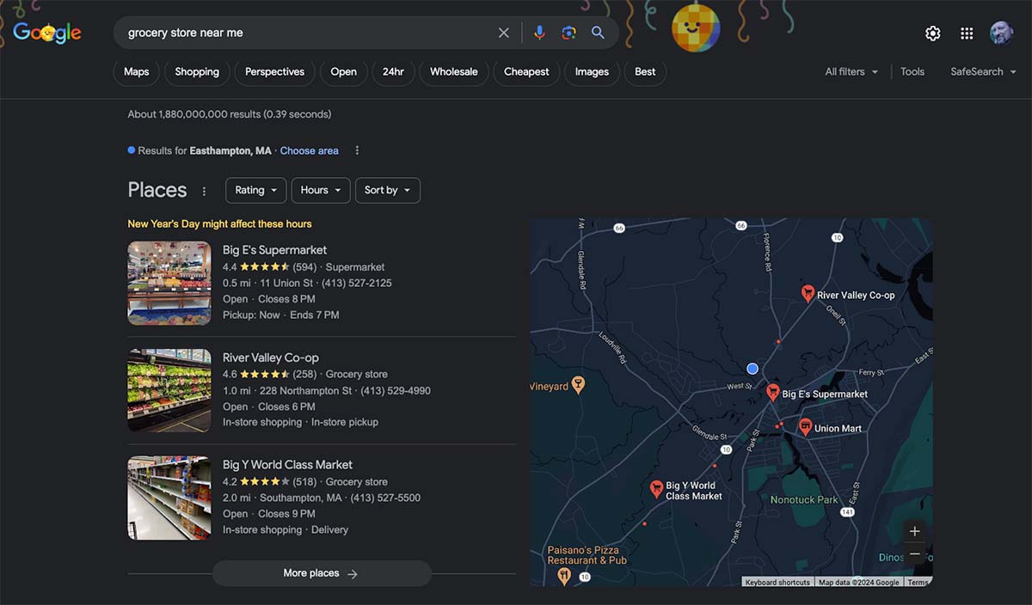The width and height of the screenshot is (1032, 605).
Task: Click the More places button
Action: pyautogui.click(x=322, y=572)
